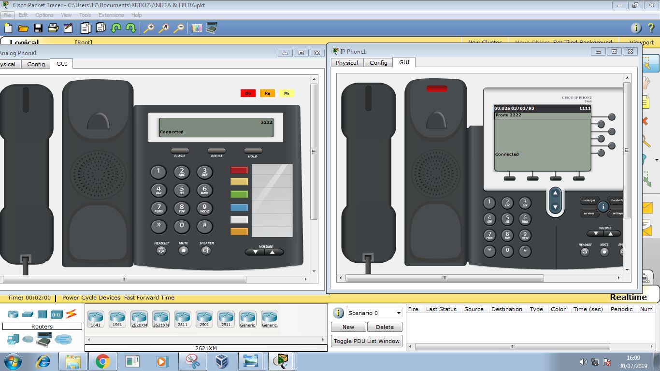
Task: Click the orange Re tone button
Action: click(x=267, y=93)
